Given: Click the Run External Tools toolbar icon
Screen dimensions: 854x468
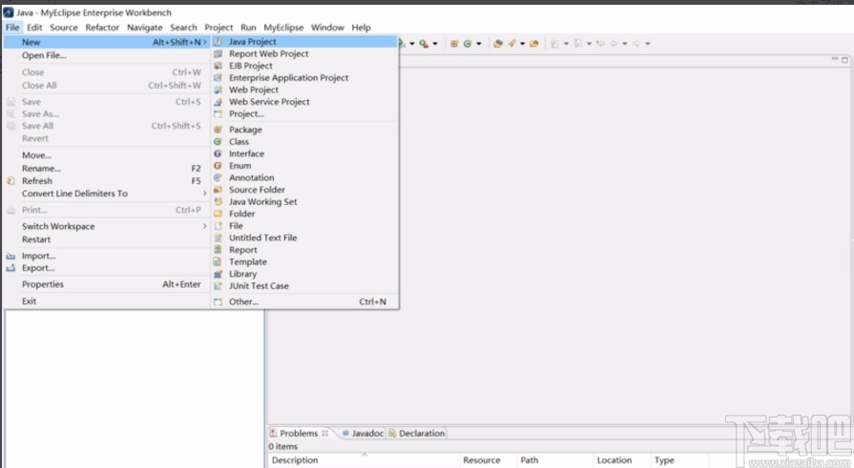Looking at the screenshot, I should coord(424,44).
